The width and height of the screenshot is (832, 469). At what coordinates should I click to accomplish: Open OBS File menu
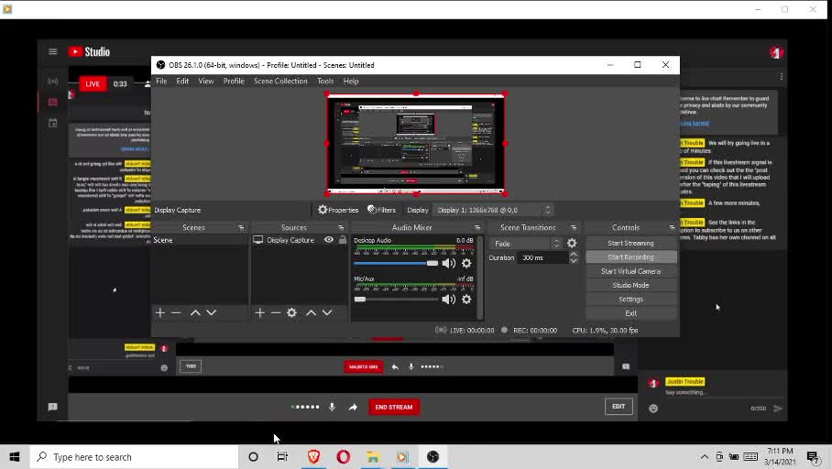161,82
